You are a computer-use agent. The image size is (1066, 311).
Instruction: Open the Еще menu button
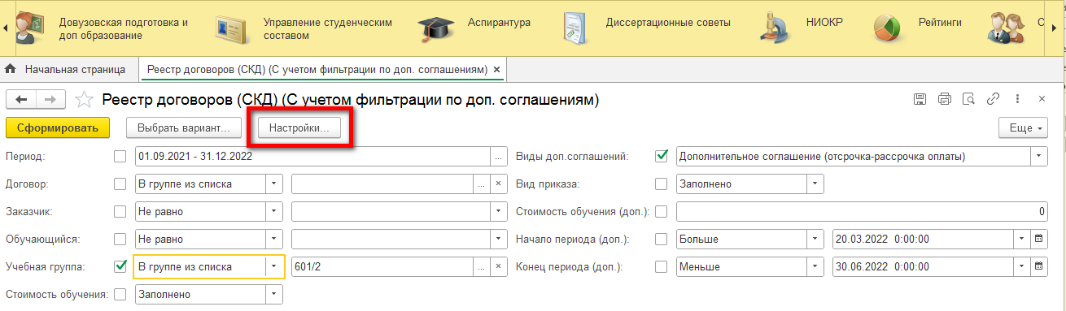[1024, 128]
